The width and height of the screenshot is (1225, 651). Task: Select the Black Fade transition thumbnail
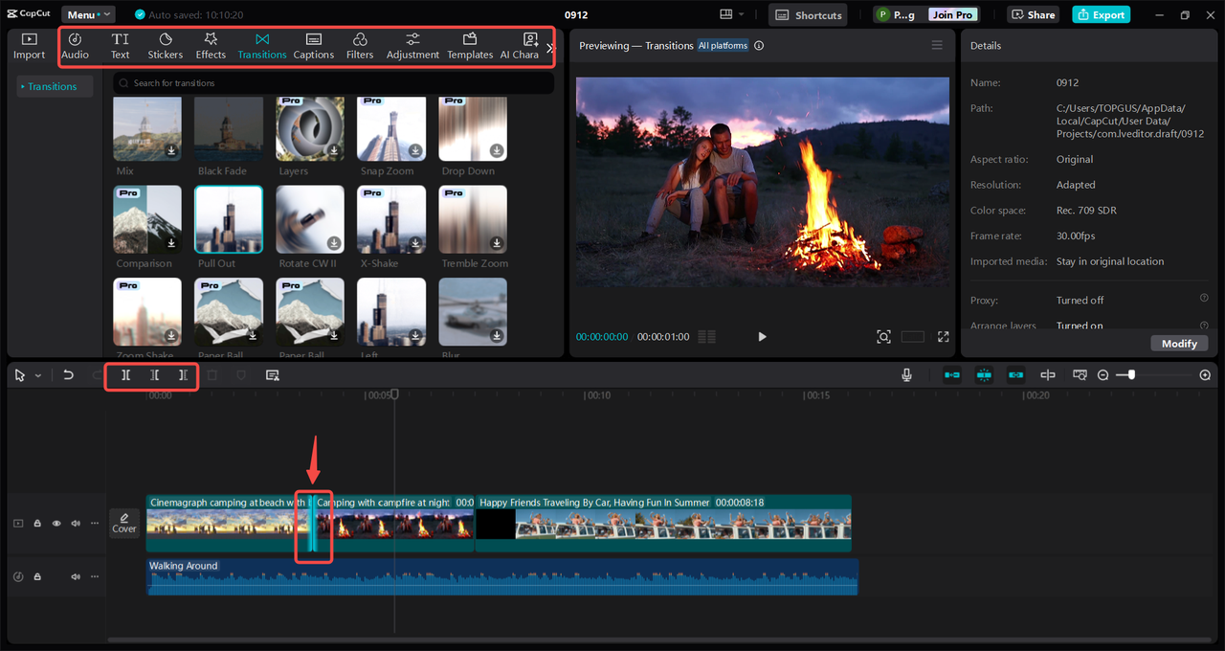click(x=229, y=128)
